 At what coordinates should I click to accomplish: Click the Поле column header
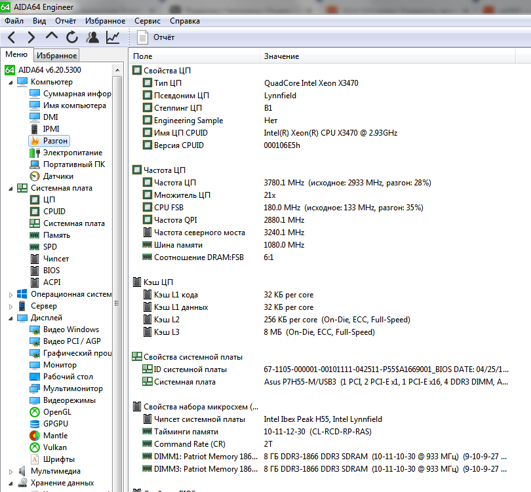pos(194,56)
